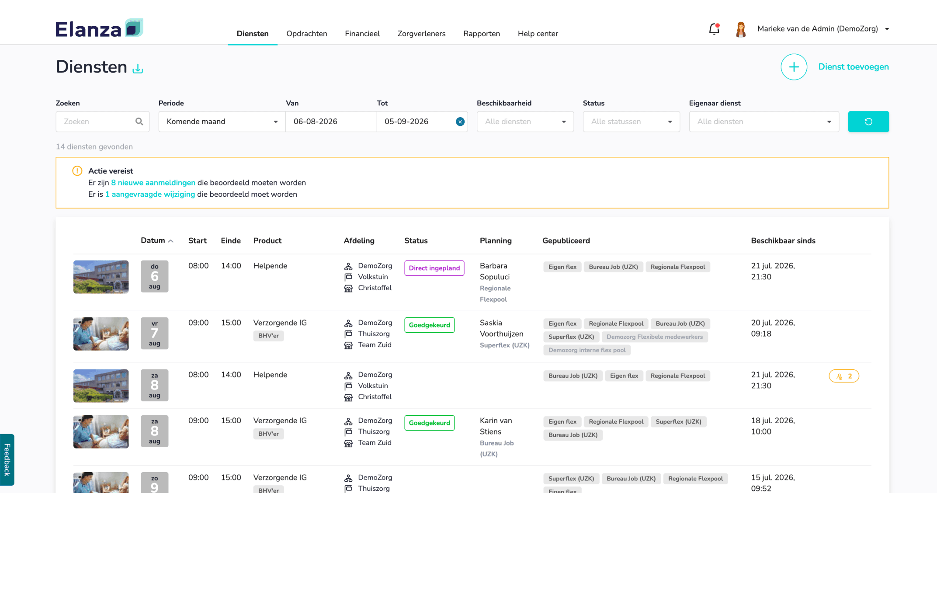
Task: Open the Financieel tab
Action: pos(362,34)
